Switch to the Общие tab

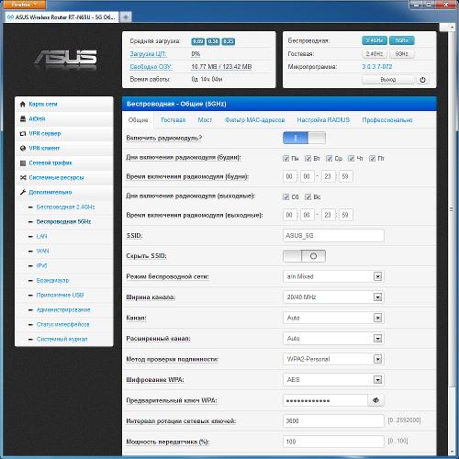click(x=138, y=120)
